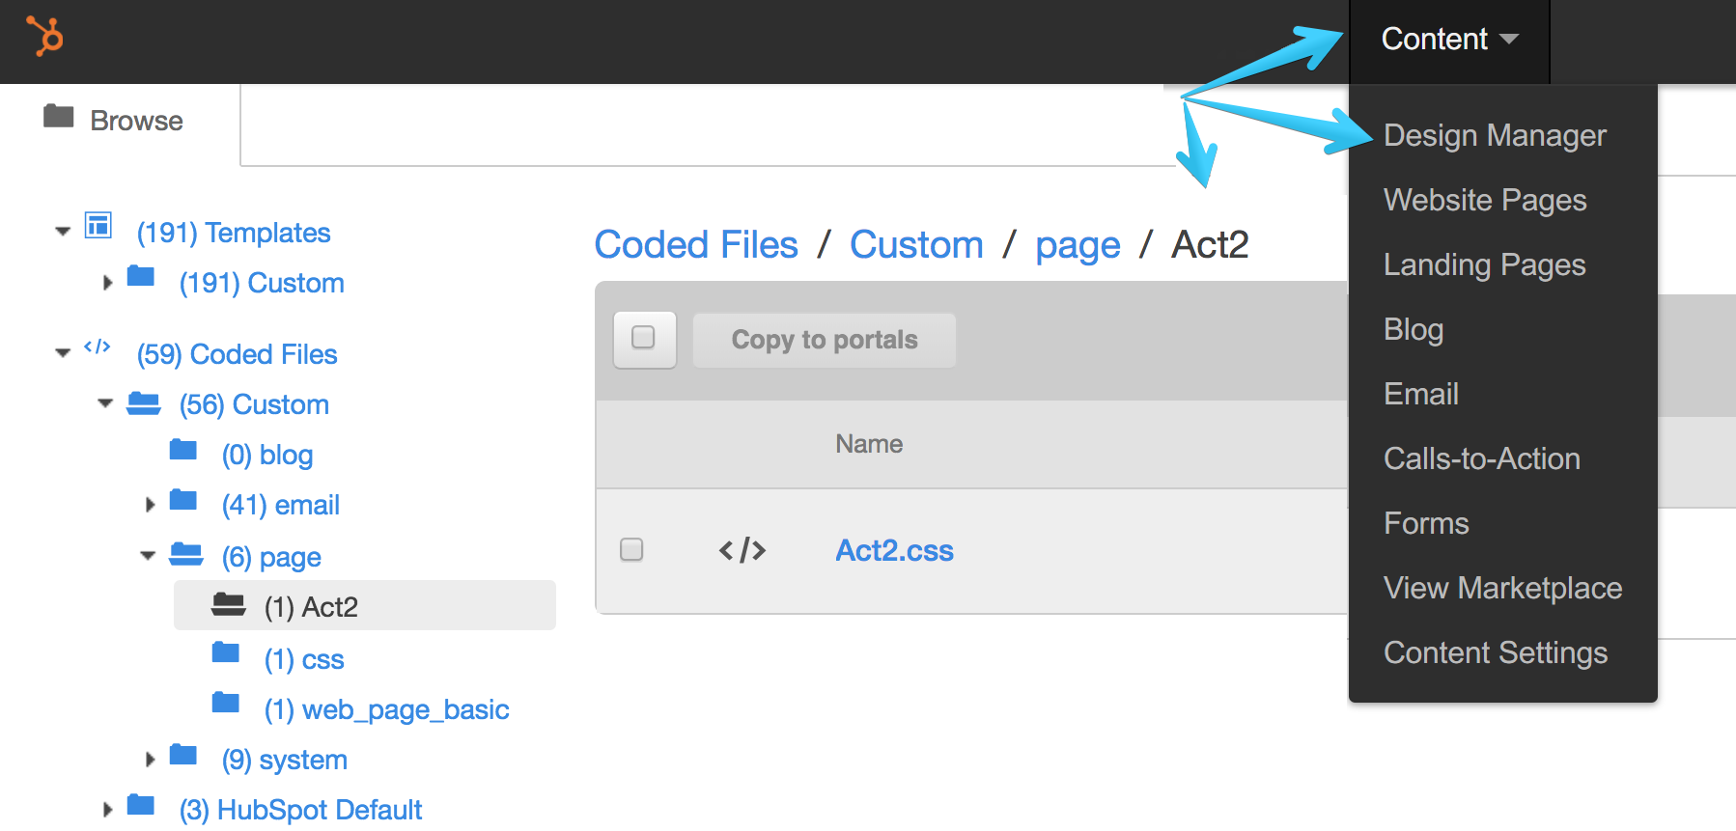Click the Browse folder icon
The image size is (1736, 831).
tap(59, 117)
